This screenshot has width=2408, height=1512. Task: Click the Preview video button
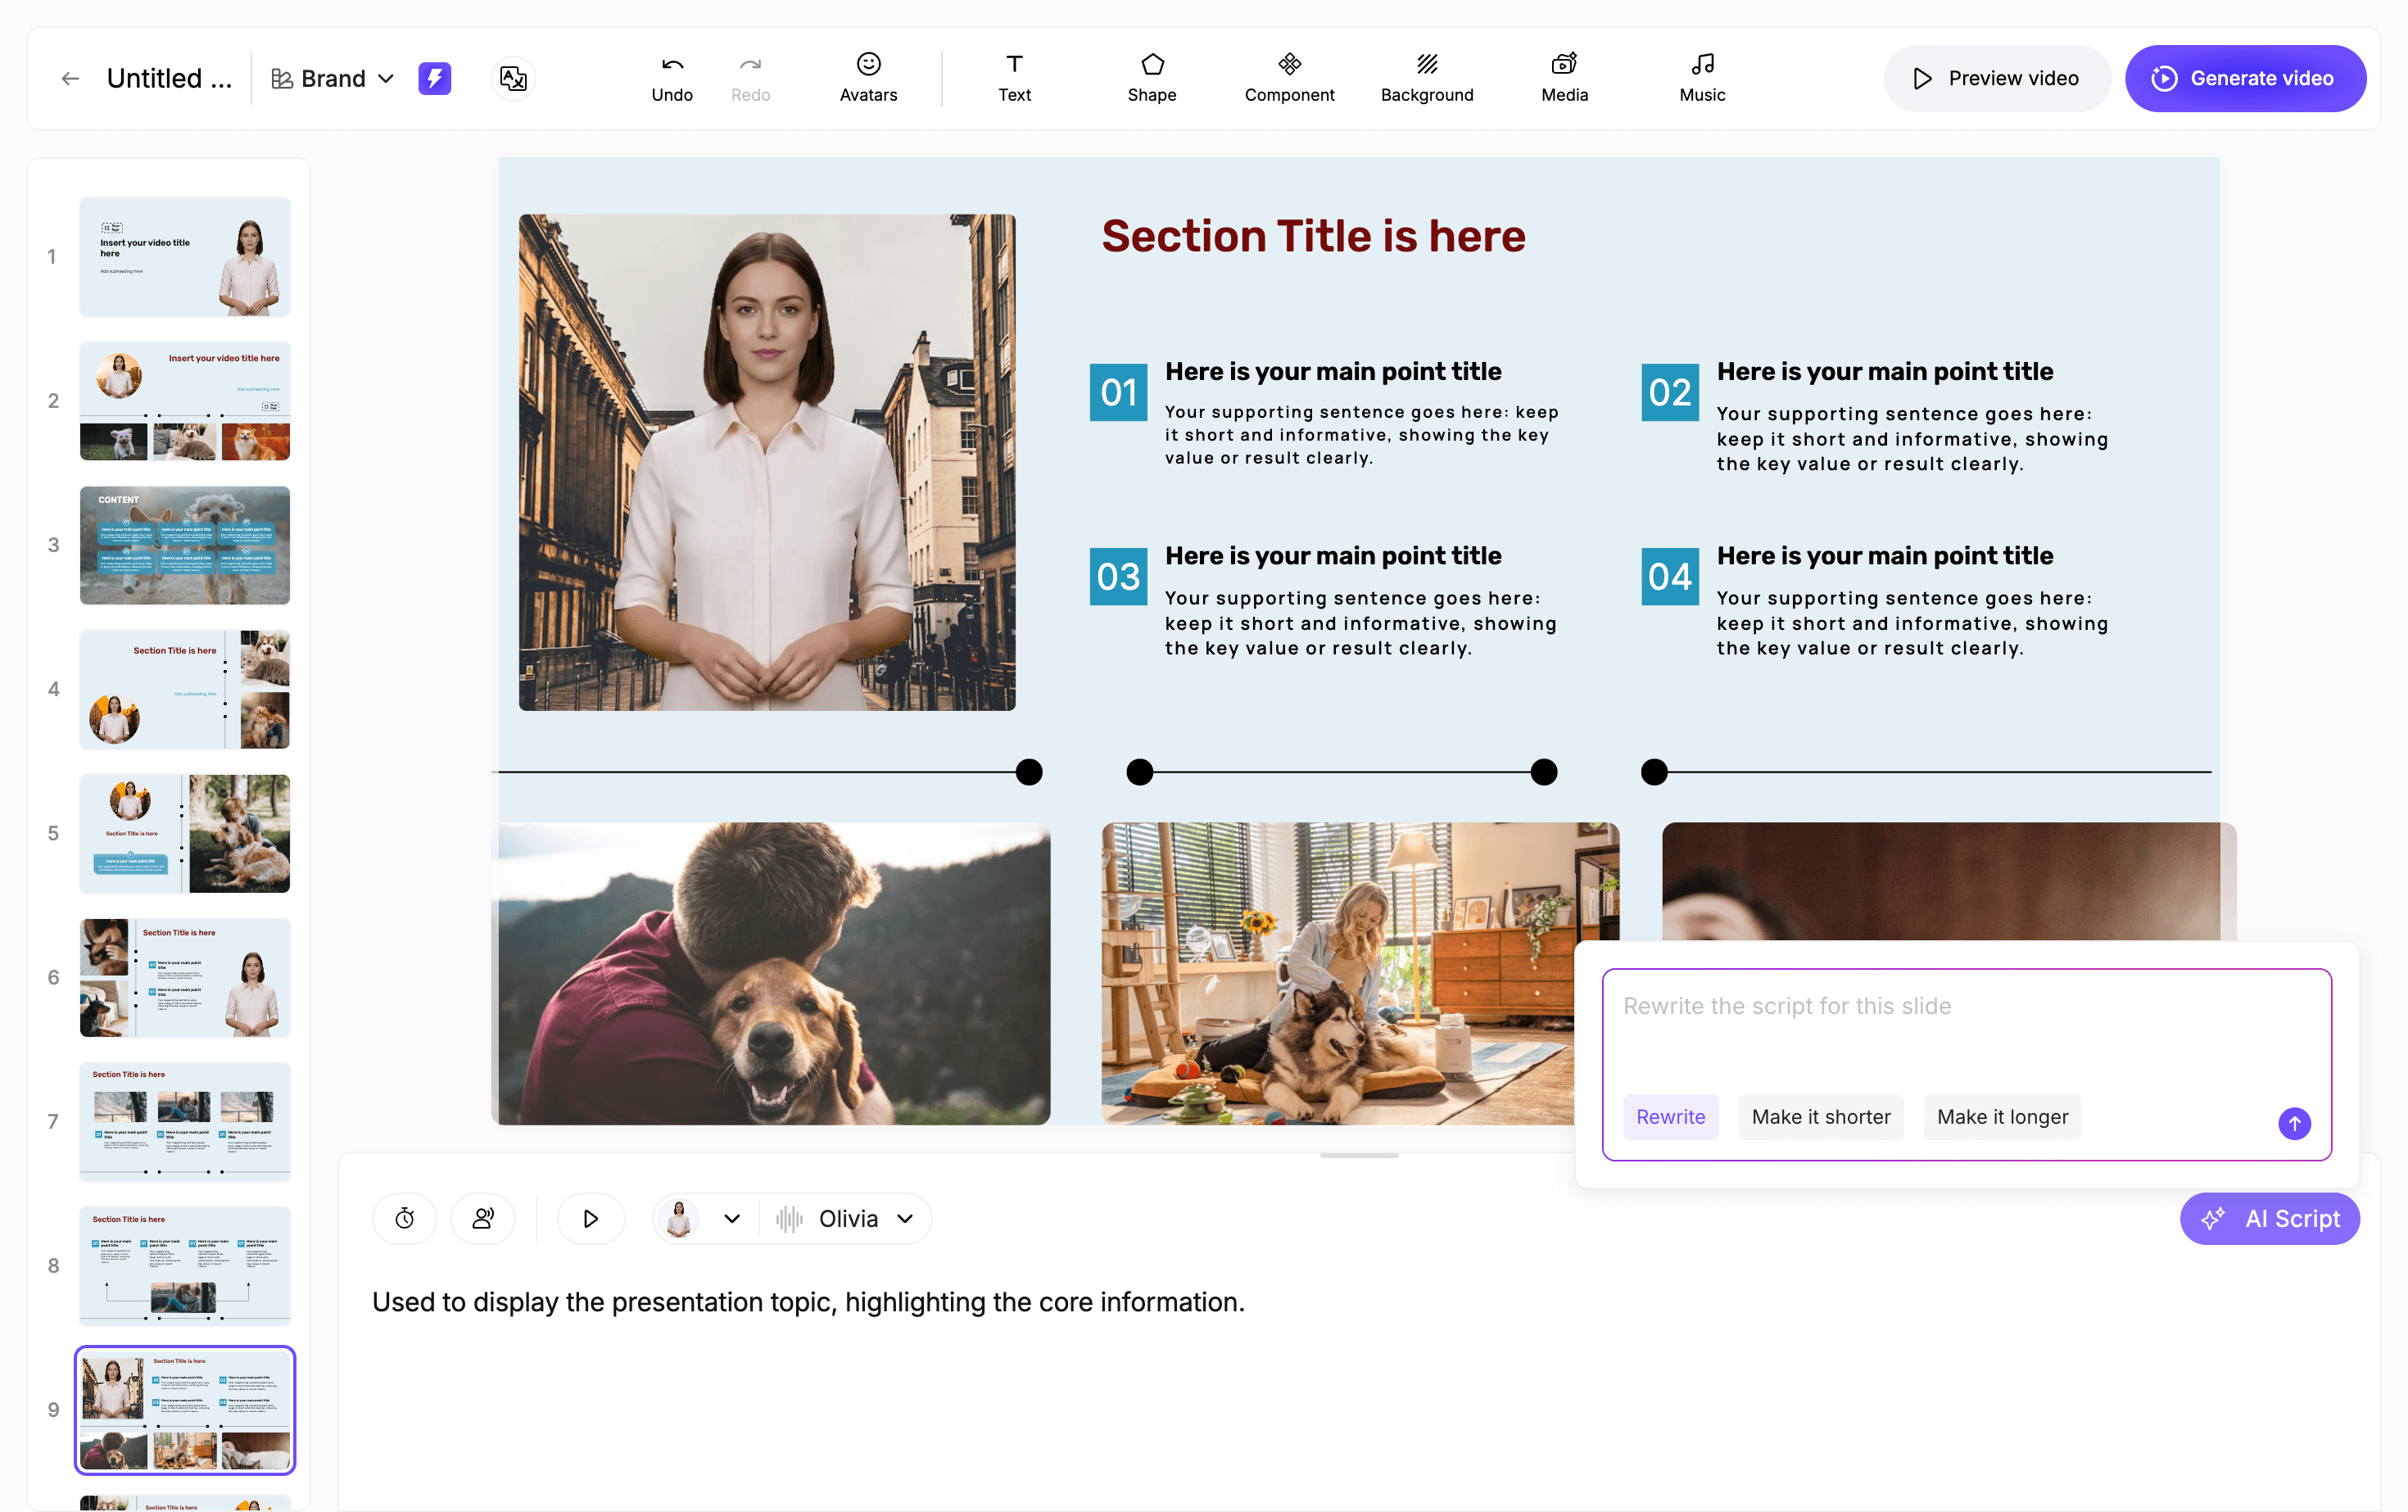[x=1996, y=78]
